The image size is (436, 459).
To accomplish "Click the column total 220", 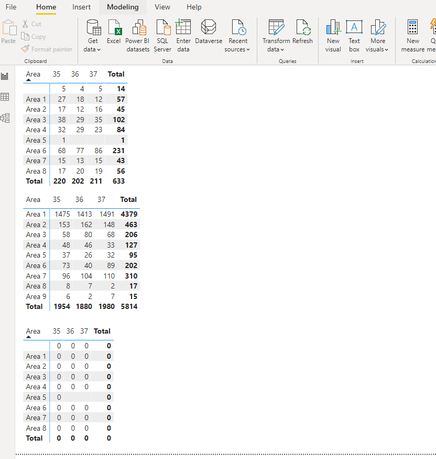I will click(60, 181).
